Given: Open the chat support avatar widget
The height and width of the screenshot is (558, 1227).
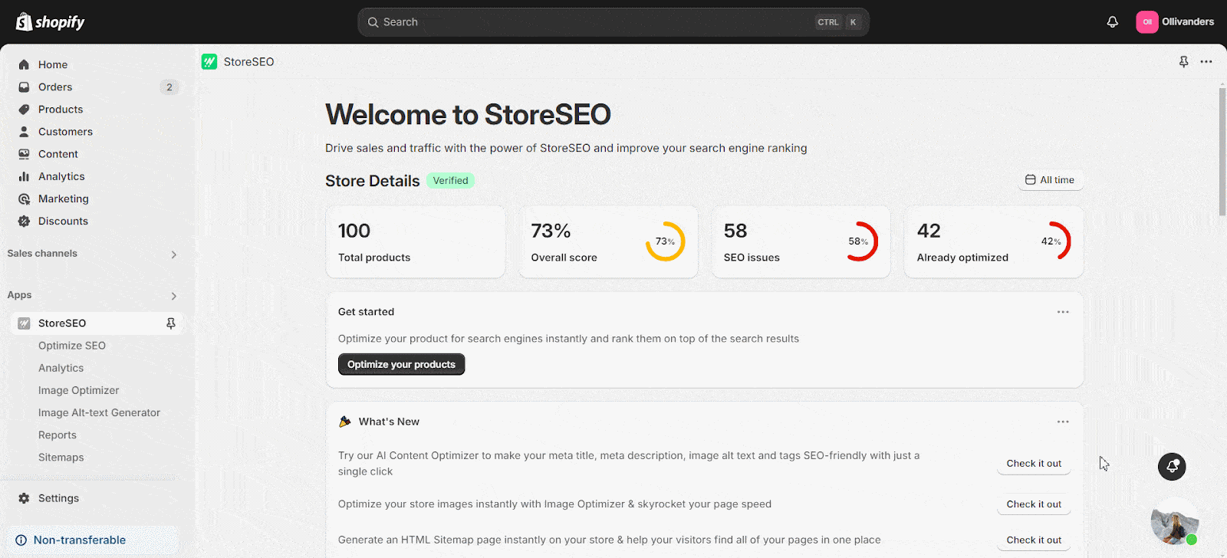Looking at the screenshot, I should 1174,522.
